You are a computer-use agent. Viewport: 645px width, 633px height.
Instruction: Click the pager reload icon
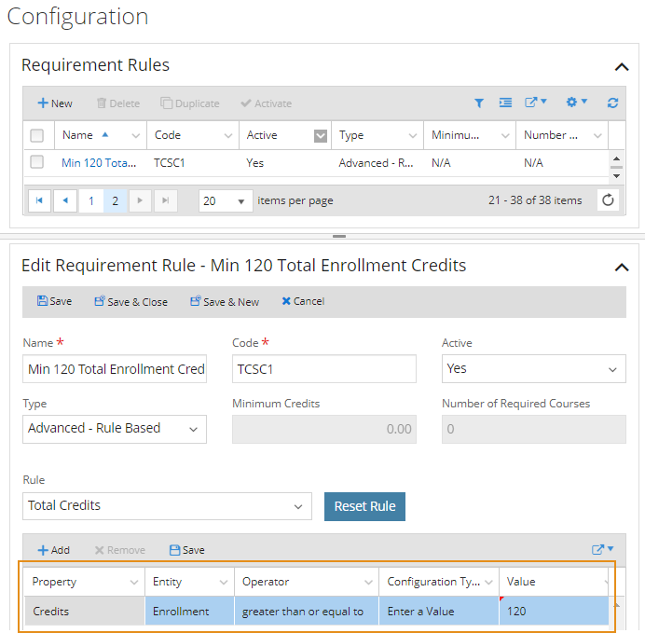pos(608,200)
